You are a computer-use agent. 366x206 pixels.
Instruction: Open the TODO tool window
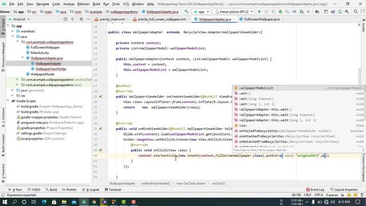34,189
